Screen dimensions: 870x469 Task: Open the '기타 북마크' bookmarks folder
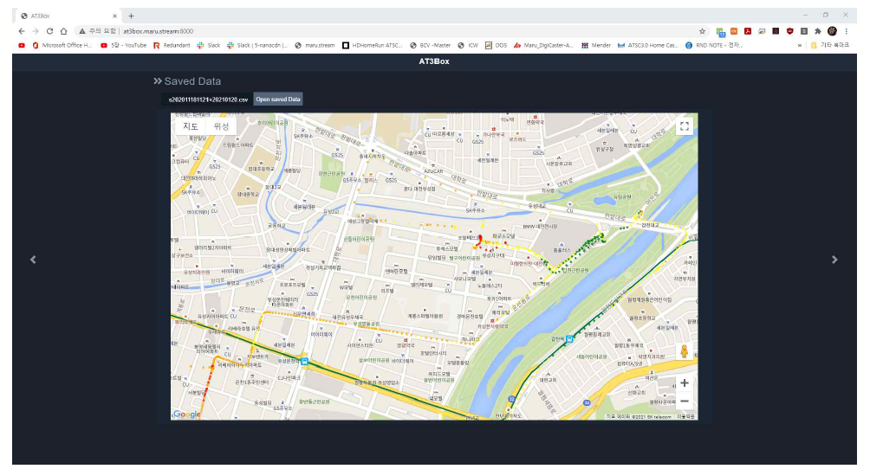830,46
